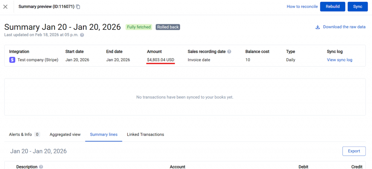Click the $4,803.04 USD amount value
The width and height of the screenshot is (372, 169).
click(161, 60)
